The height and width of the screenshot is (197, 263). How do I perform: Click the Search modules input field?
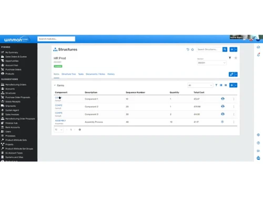pos(56,39)
